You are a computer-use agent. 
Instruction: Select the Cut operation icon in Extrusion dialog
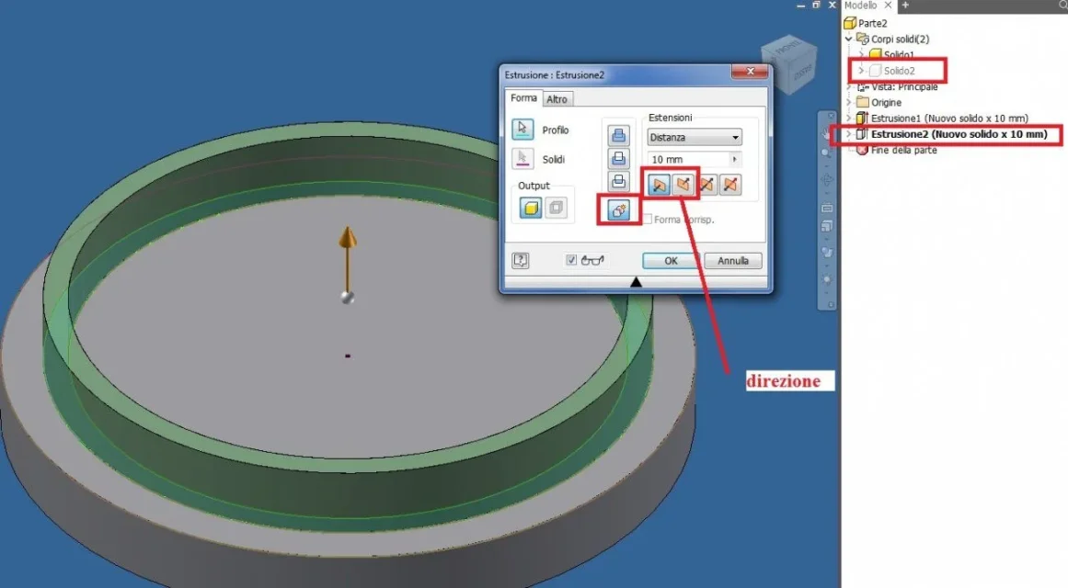(618, 159)
